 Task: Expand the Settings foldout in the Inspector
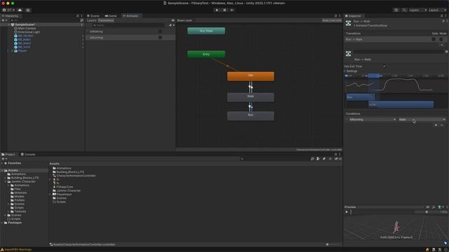pos(344,71)
